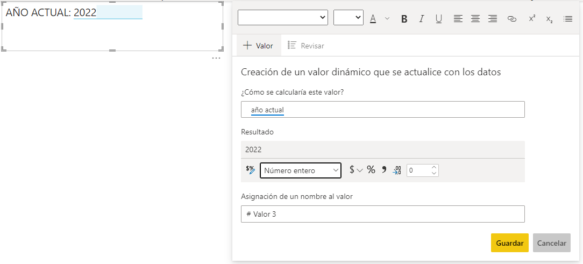Align text to the left
The image size is (583, 264).
pos(458,19)
